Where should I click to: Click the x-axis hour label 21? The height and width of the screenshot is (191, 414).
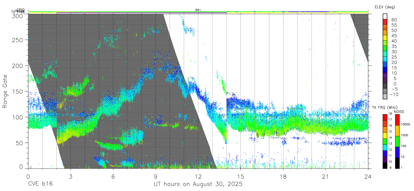pos(326,176)
